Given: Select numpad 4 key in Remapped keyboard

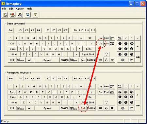Looking at the screenshot, I should (120, 97).
